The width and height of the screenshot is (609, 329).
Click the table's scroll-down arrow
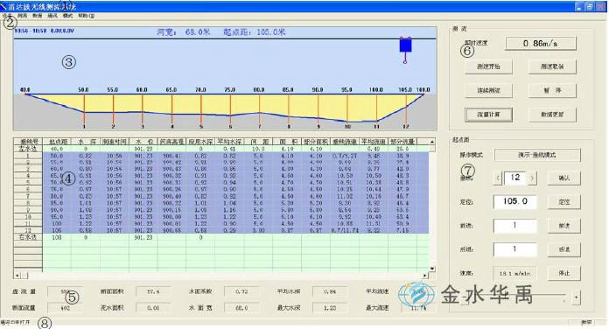point(431,269)
